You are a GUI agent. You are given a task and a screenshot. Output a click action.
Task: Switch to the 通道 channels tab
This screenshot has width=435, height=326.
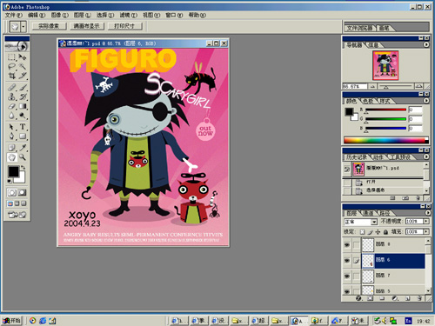368,213
